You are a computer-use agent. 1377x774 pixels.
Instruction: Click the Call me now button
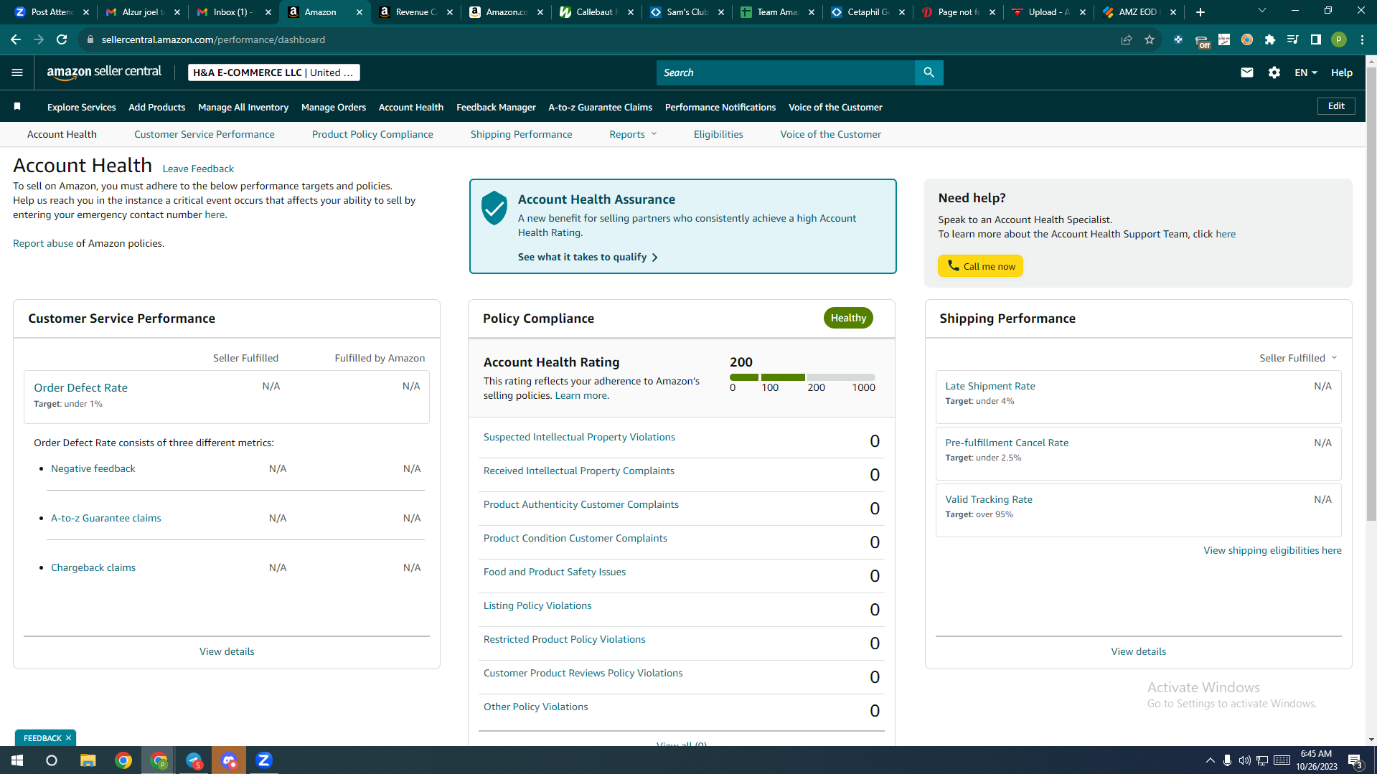click(980, 266)
